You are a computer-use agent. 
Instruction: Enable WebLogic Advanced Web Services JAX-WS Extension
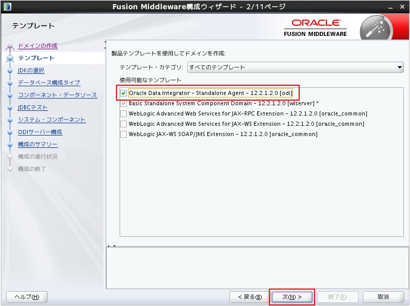point(124,124)
